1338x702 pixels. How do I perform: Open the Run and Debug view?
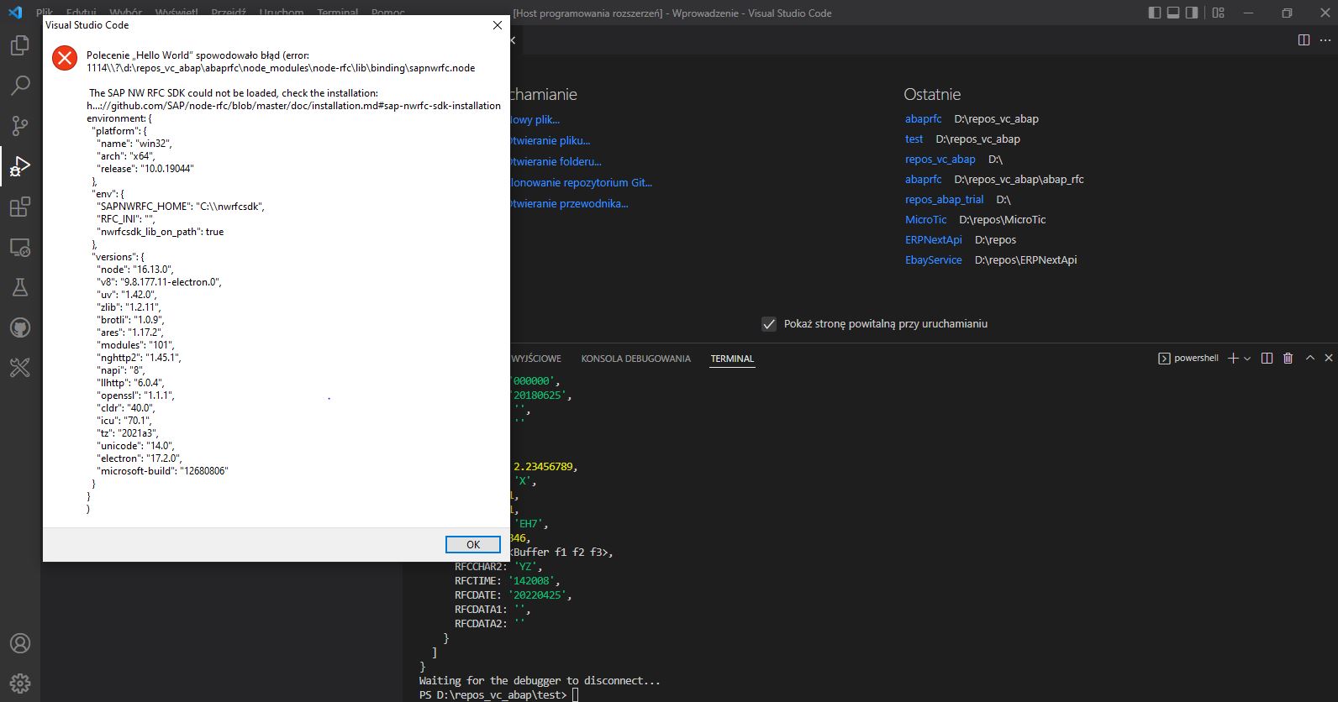pos(20,165)
